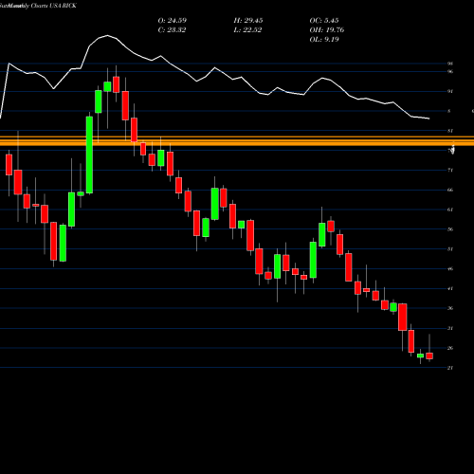Click the 'Charts USA RICK' chart title
The image size is (474, 474).
(x=54, y=6)
